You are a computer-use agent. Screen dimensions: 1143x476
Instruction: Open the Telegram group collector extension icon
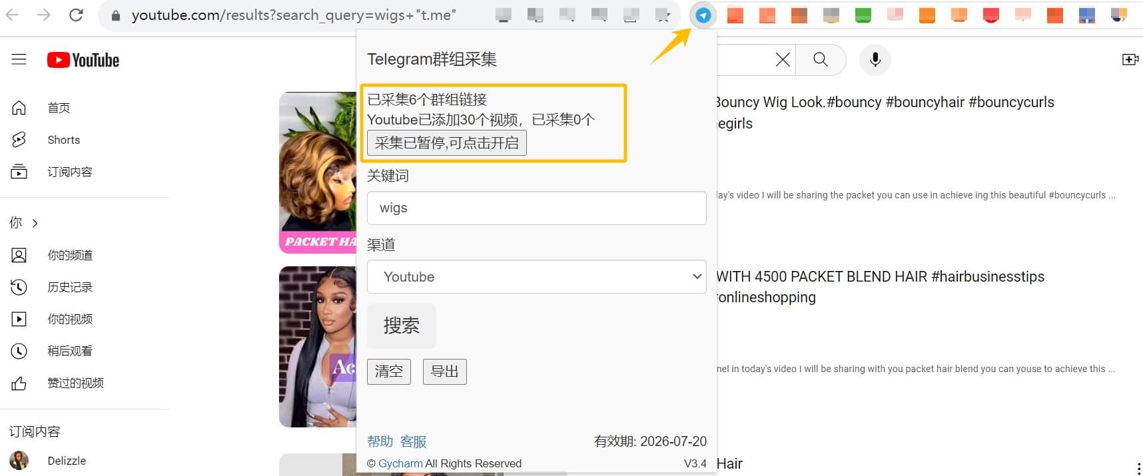pyautogui.click(x=703, y=15)
